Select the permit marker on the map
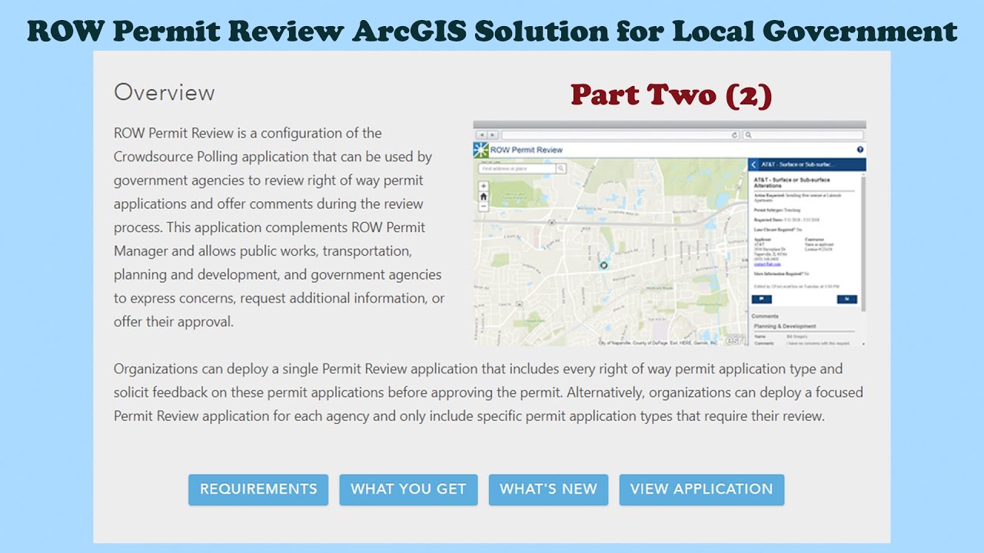The width and height of the screenshot is (984, 553). coord(603,265)
